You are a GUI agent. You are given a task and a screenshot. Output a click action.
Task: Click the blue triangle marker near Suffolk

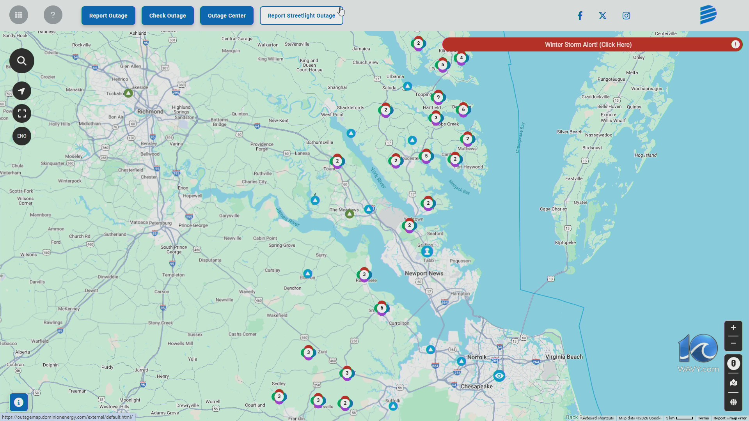[x=393, y=406]
